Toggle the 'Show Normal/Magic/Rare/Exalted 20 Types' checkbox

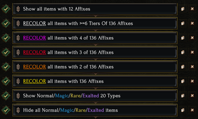coord(6,96)
